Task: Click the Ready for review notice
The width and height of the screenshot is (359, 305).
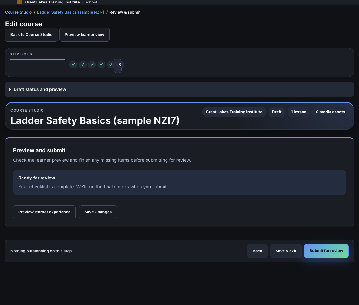Action: (179, 182)
